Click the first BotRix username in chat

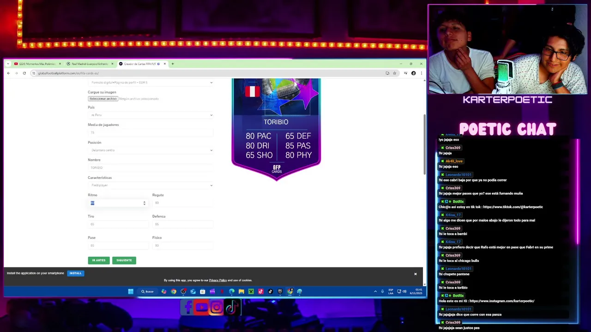(458, 202)
